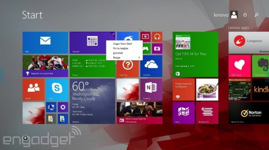Open the Music headphones tile
Viewport: 269px width, 150px height.
point(157,37)
